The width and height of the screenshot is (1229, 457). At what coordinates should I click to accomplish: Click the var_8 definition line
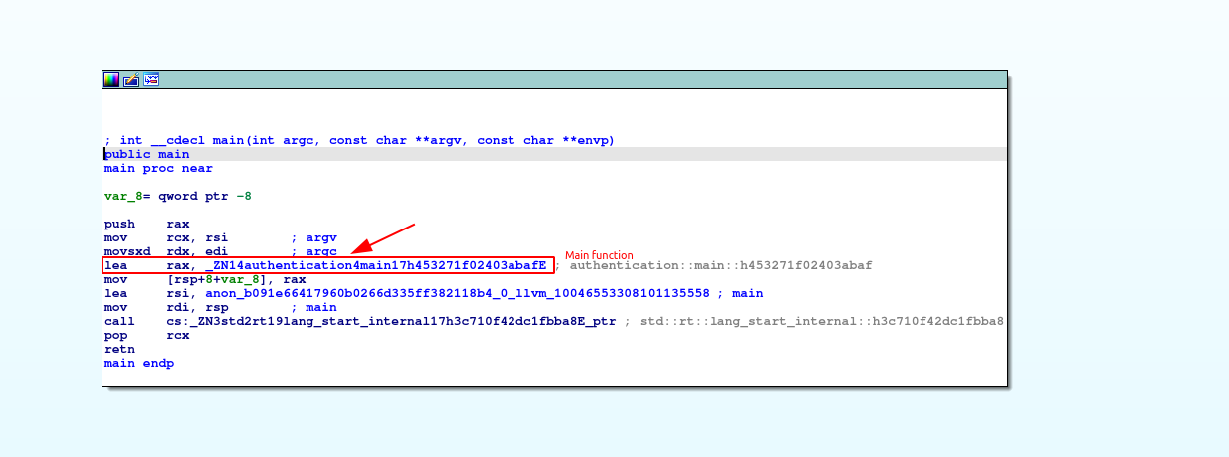click(x=177, y=196)
